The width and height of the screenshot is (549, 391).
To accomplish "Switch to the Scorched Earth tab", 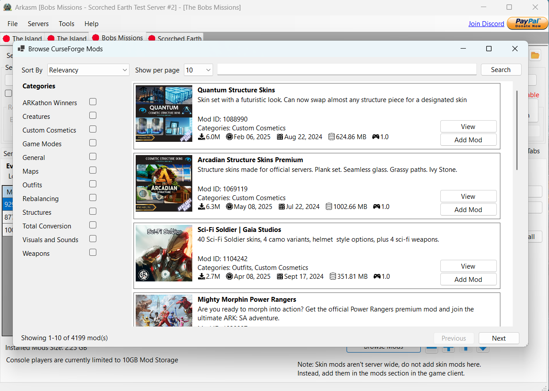I will click(x=175, y=38).
